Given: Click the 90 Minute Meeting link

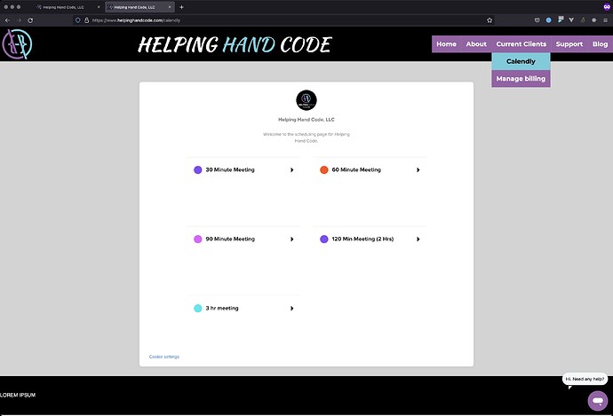Looking at the screenshot, I should pos(230,239).
